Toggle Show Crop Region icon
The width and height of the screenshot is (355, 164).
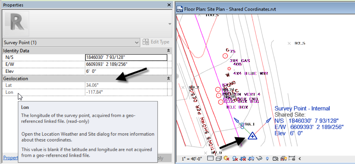click(251, 159)
